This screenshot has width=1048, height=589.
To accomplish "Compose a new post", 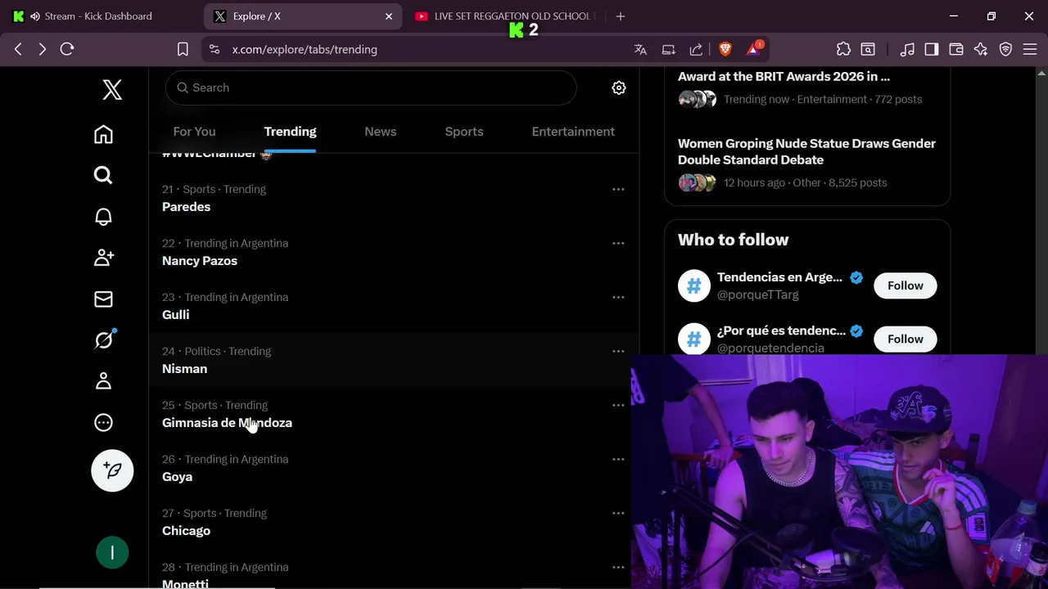I will (x=112, y=470).
